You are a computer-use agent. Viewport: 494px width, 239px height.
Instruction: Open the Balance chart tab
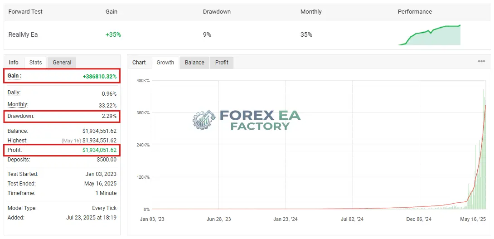(x=194, y=63)
